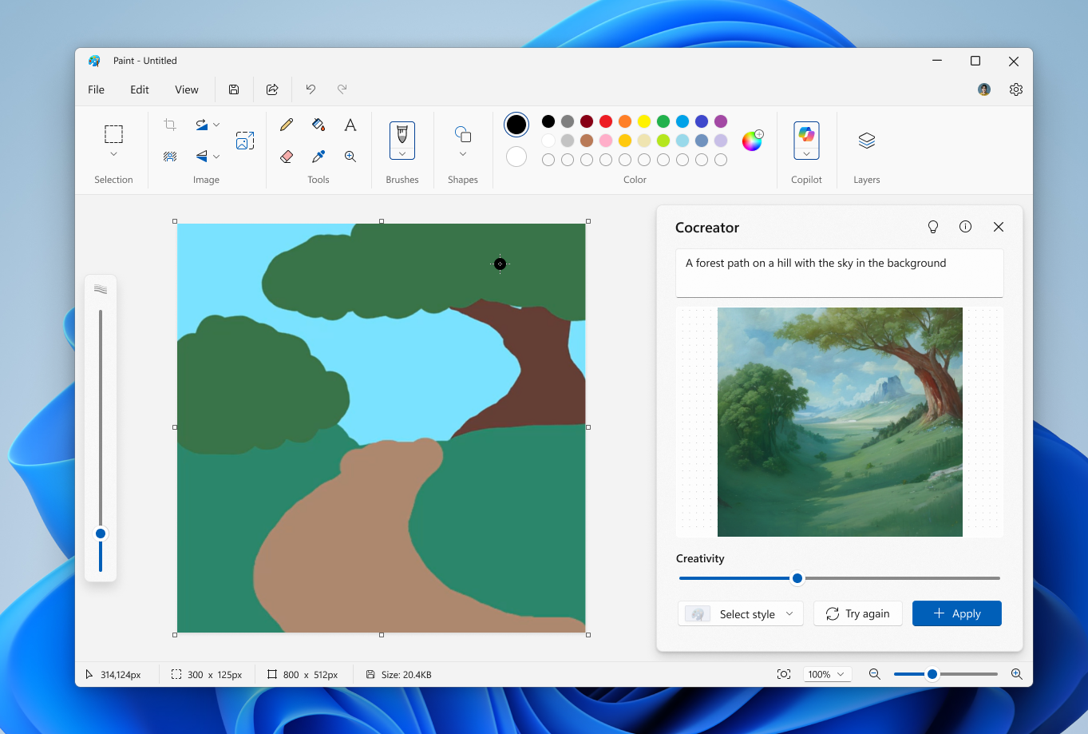Click Try again to regenerate the image
Screen dimensions: 1088x734
(x=857, y=613)
